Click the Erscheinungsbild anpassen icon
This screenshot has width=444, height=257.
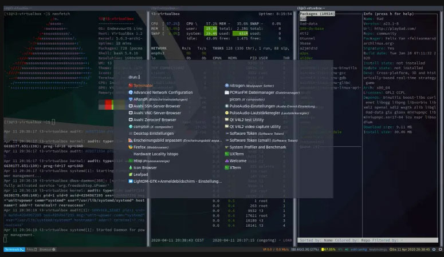click(131, 140)
